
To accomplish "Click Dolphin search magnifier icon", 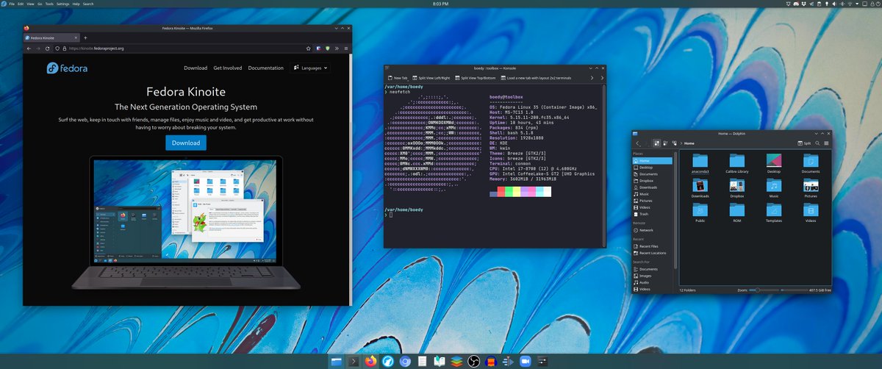I will coord(819,143).
